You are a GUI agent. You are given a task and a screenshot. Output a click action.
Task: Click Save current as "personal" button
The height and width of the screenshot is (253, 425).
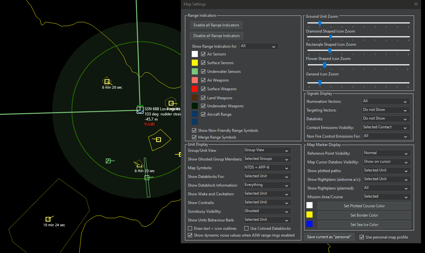[329, 237]
